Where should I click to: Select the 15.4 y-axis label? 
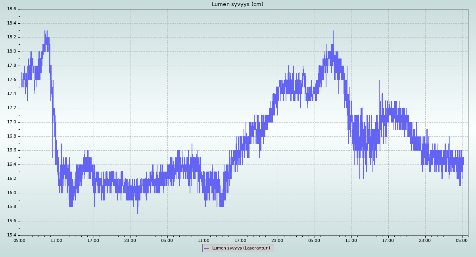(12, 235)
